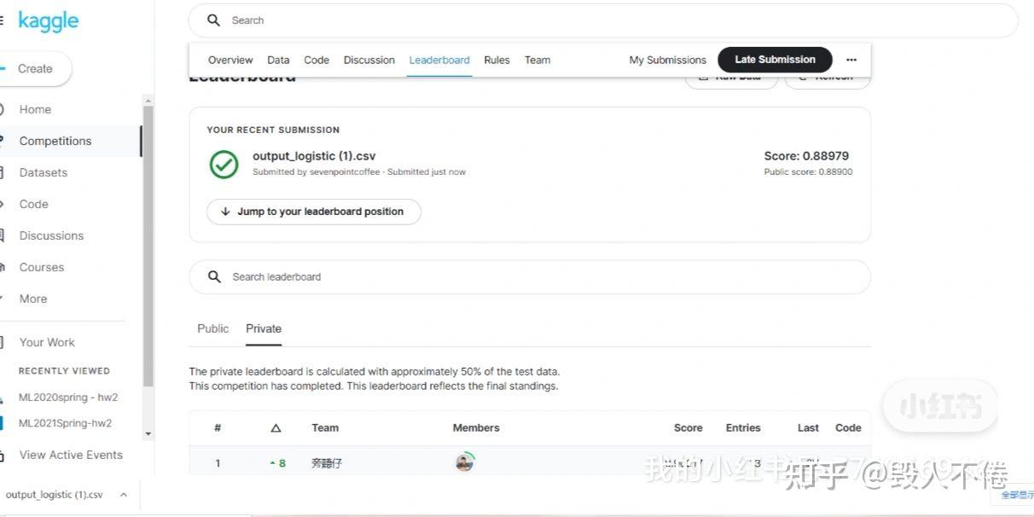Click the magnifier icon in the top search bar
The image size is (1034, 517).
pyautogui.click(x=212, y=20)
